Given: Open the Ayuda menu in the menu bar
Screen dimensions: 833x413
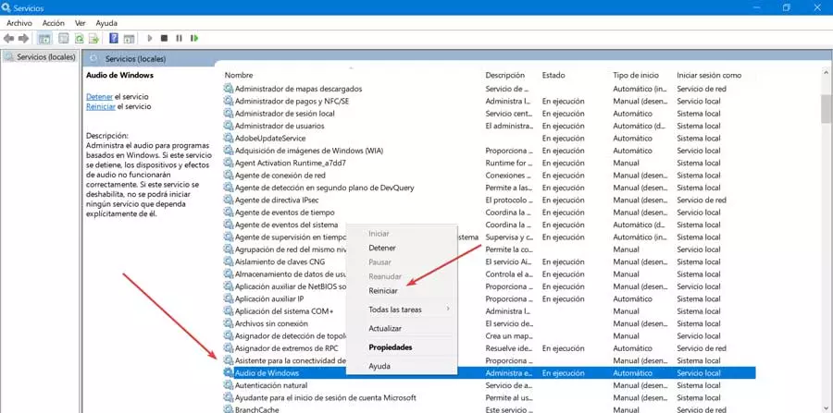Looking at the screenshot, I should coord(106,23).
